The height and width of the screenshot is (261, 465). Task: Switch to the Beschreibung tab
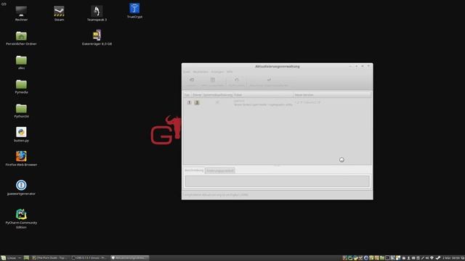point(194,170)
